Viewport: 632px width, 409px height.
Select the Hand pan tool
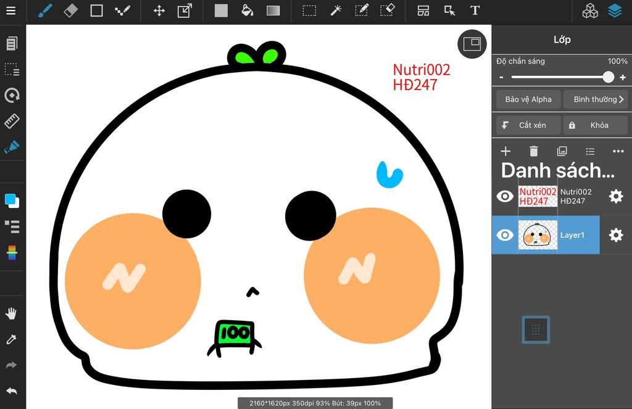click(11, 313)
